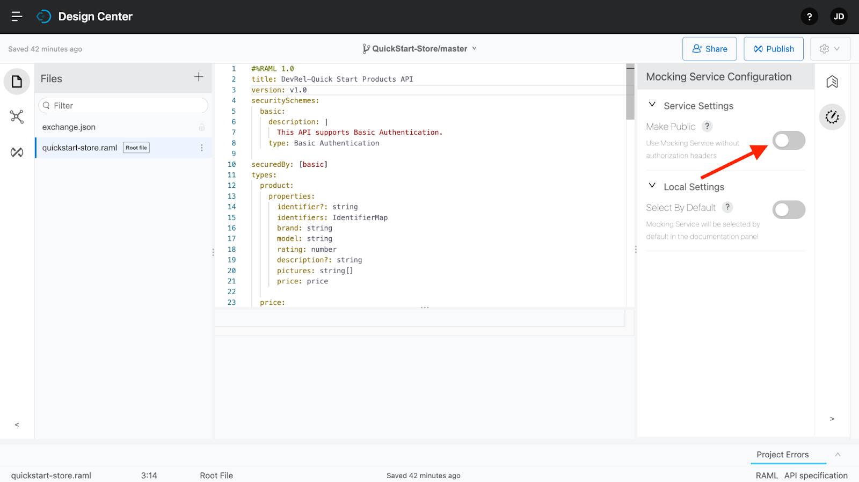The height and width of the screenshot is (482, 859).
Task: Open quickstart-store.raml three-dot options menu
Action: pyautogui.click(x=202, y=148)
